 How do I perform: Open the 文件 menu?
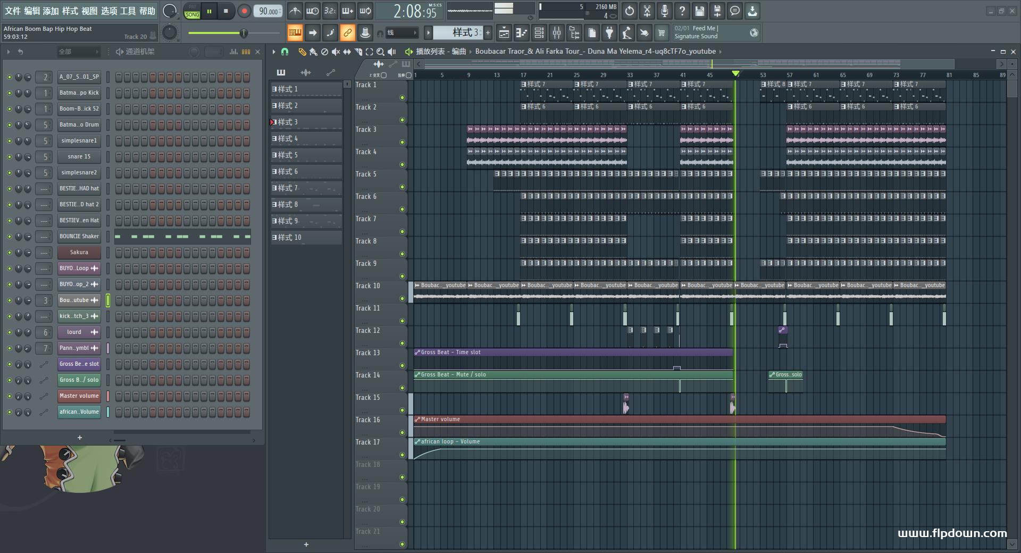pos(13,11)
